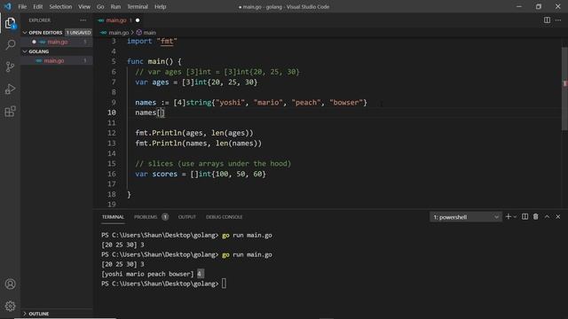Open the Run and Debug view

click(x=10, y=89)
